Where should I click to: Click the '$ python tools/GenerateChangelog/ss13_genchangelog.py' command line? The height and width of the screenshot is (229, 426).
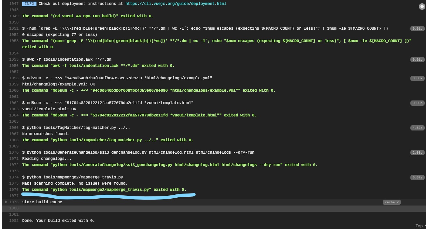[x=138, y=152]
